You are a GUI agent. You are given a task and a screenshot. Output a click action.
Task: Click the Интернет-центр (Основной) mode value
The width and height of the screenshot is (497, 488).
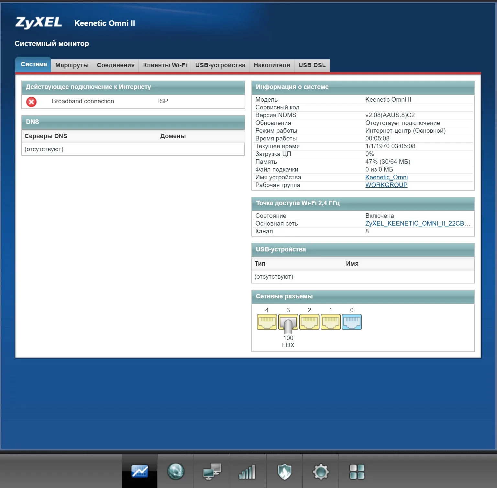point(405,131)
